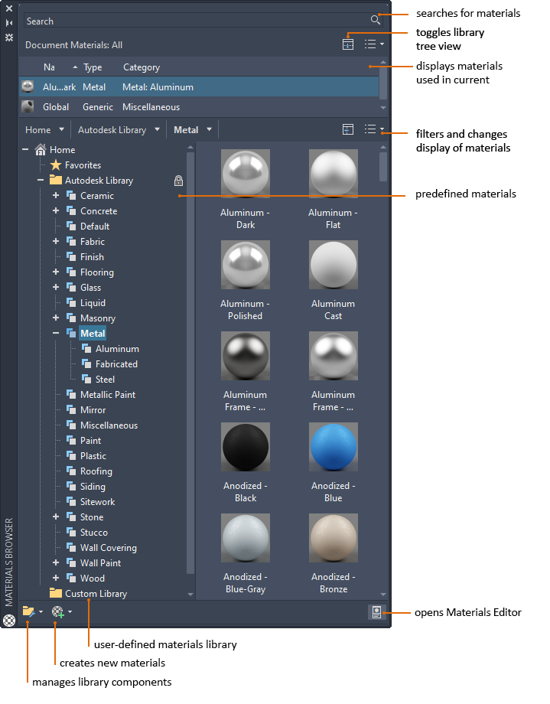Select the Global Generic document material row
The image size is (550, 704).
[199, 107]
